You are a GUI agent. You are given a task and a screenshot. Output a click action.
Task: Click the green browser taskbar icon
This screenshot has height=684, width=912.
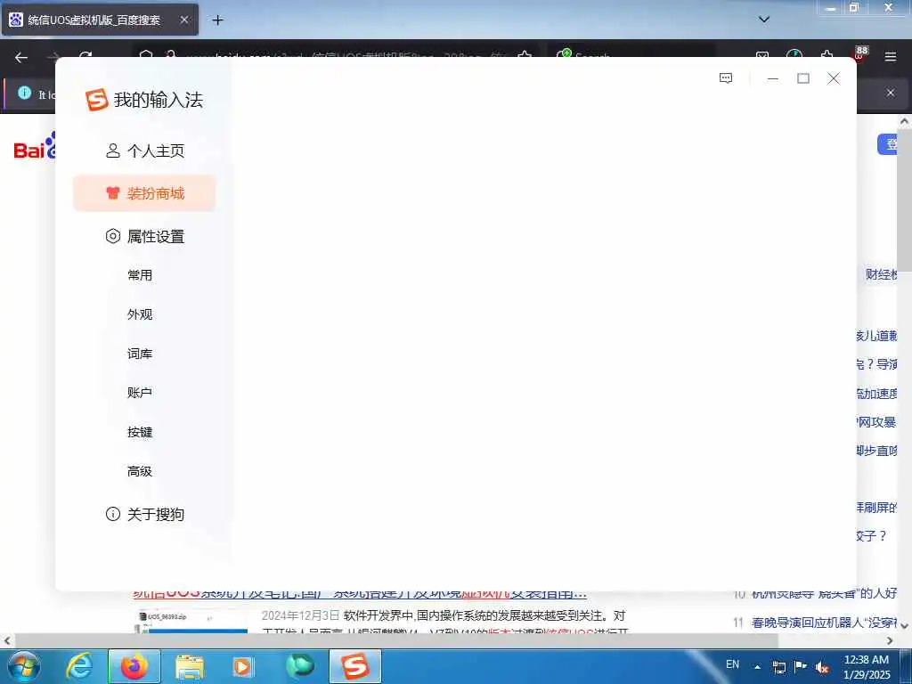click(300, 666)
